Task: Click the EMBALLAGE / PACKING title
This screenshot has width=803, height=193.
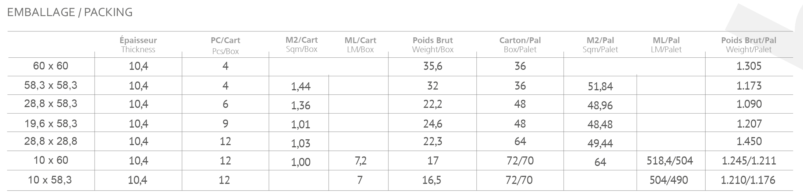Action: click(70, 12)
